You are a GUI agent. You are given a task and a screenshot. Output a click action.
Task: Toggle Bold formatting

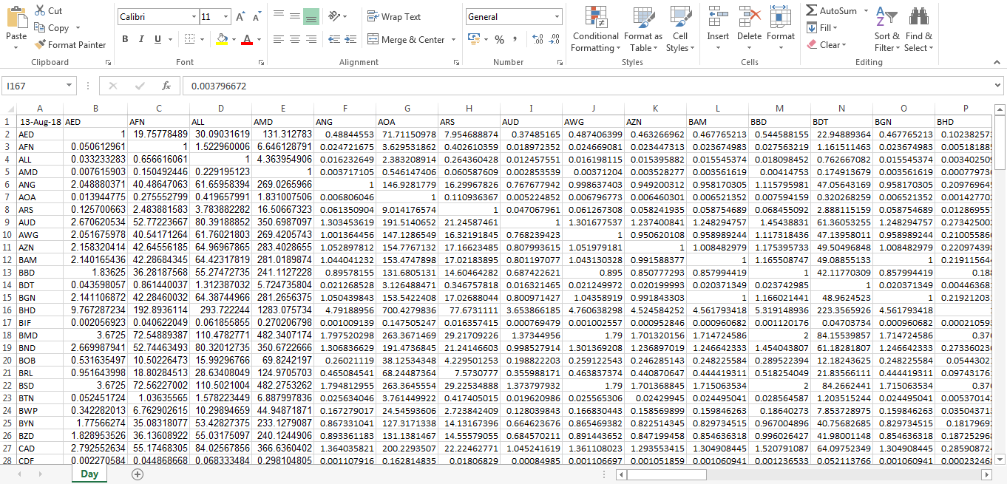[125, 39]
